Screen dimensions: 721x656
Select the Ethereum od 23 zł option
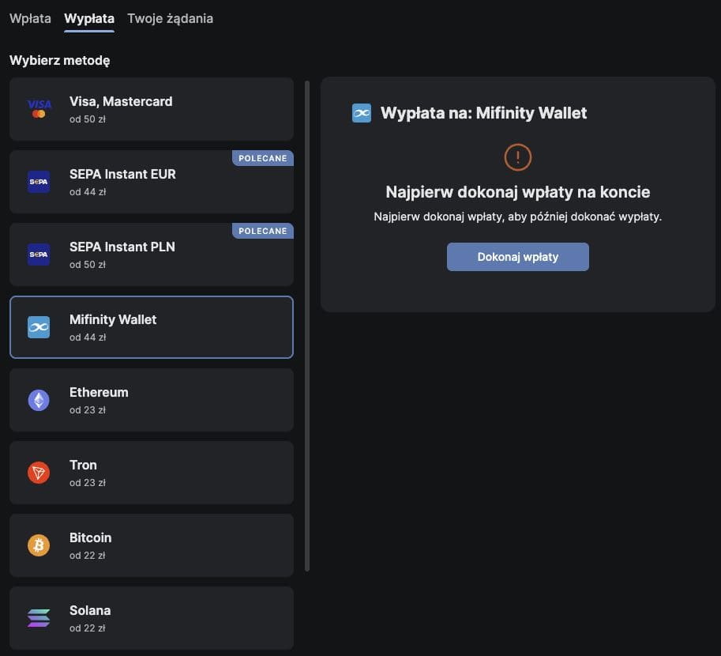tap(152, 400)
